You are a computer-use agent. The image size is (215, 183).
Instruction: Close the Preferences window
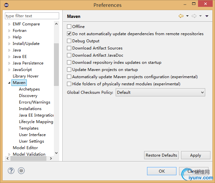tap(205, 4)
